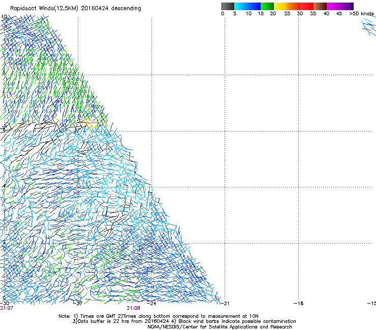Image resolution: width=376 pixels, height=330 pixels.
Task: Click the purple '21:07' time stamp
Action: tap(7, 308)
